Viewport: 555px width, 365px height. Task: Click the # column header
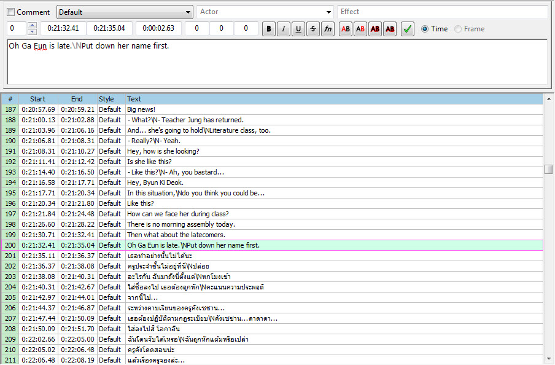click(x=10, y=99)
